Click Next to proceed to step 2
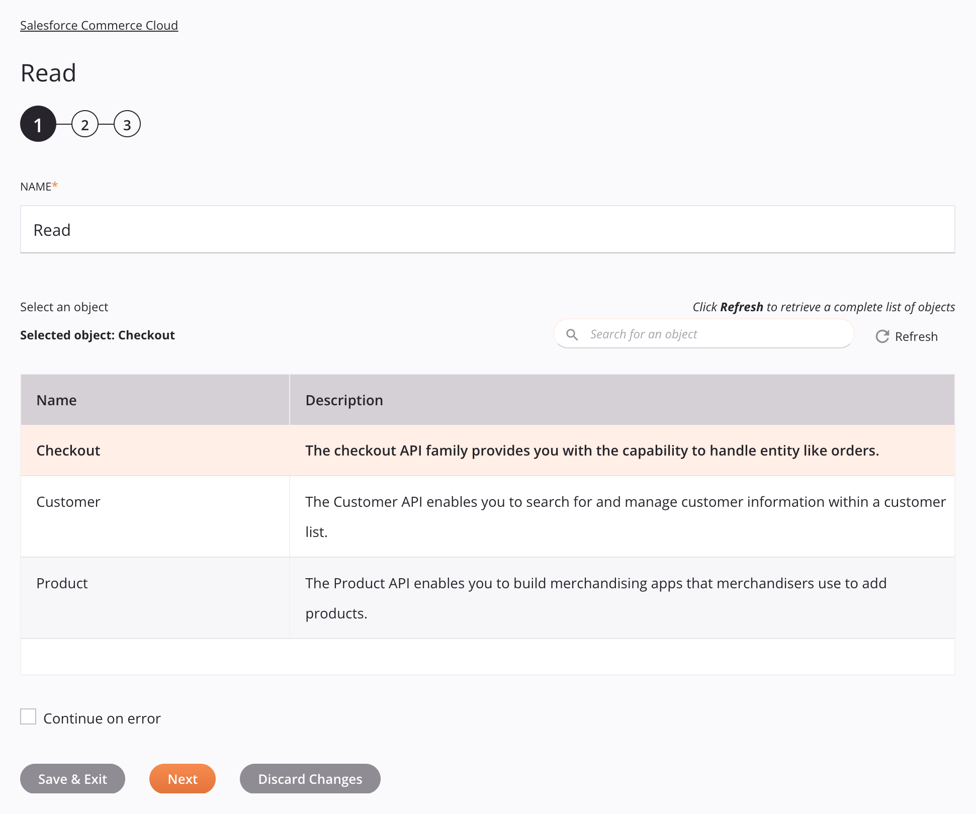The height and width of the screenshot is (814, 976). click(183, 778)
